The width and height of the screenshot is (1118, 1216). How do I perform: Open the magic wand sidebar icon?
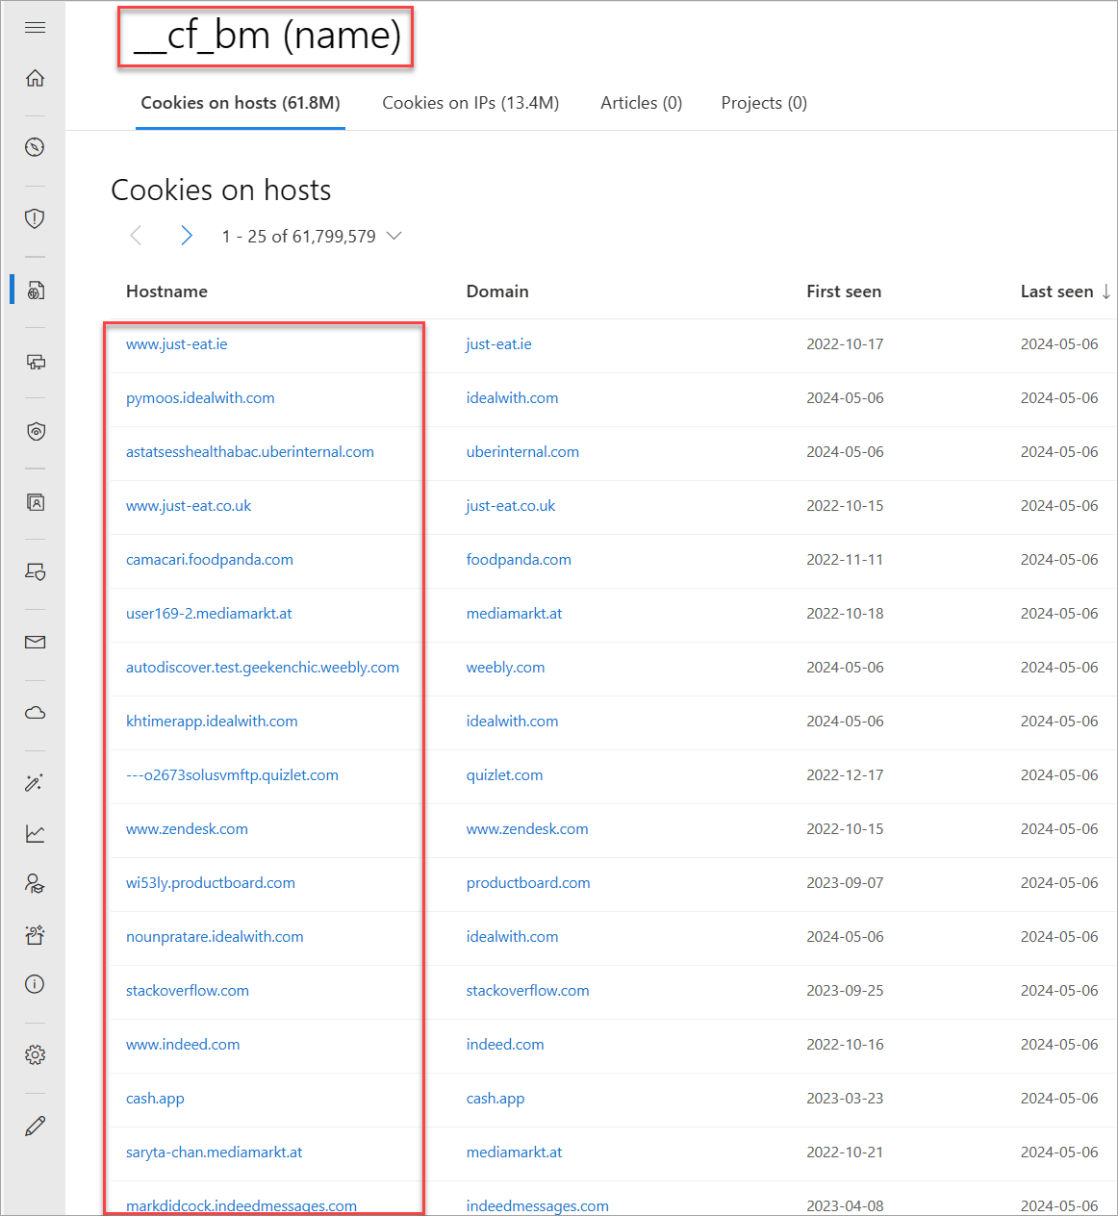tap(35, 783)
